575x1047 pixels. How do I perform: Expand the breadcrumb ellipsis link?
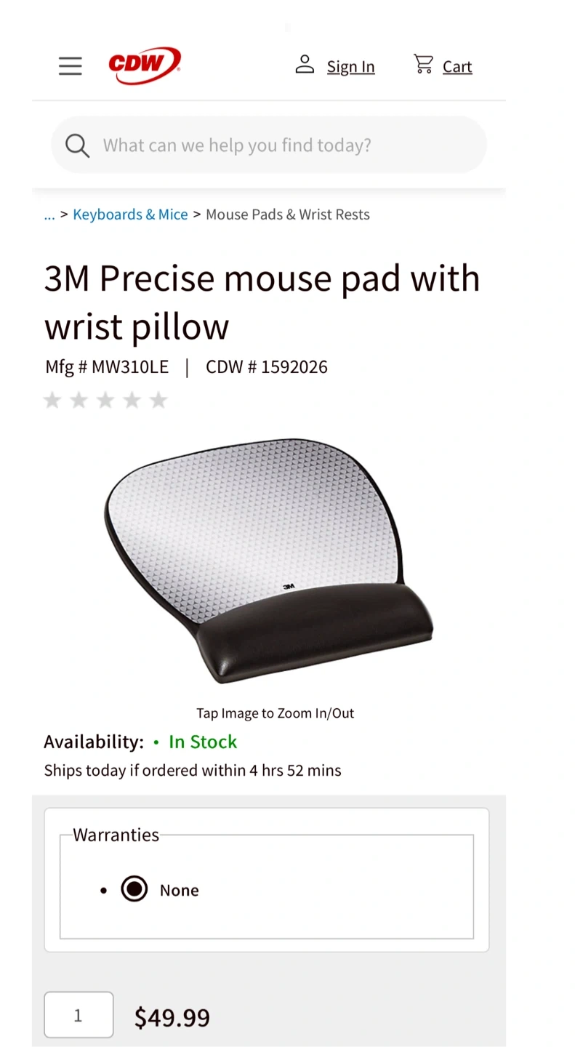point(49,214)
